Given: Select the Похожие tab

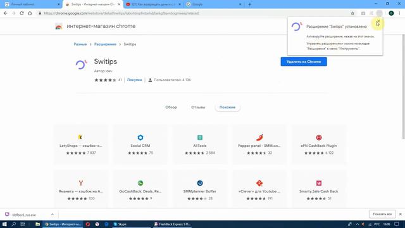Looking at the screenshot, I should pyautogui.click(x=227, y=107).
